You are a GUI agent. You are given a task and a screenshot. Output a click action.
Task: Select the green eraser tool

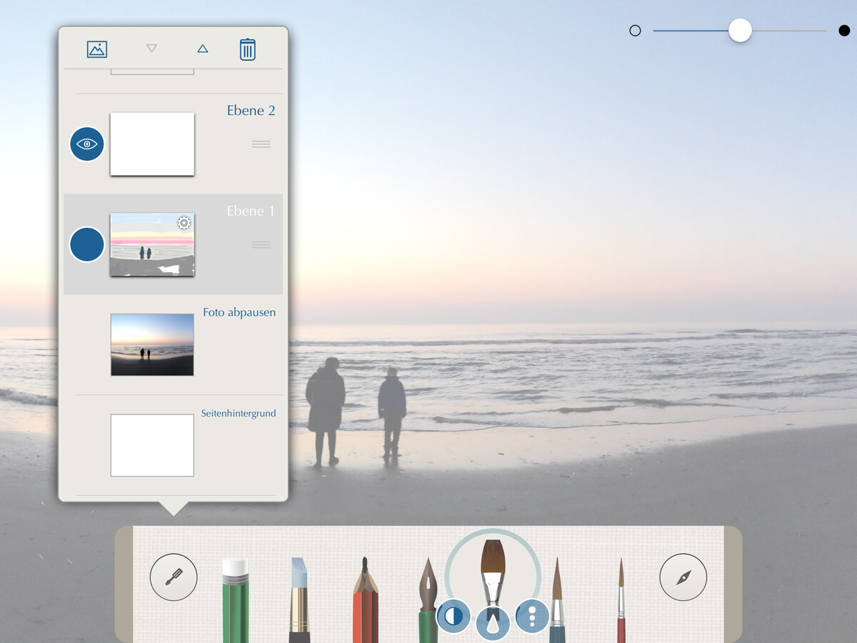pos(235,600)
